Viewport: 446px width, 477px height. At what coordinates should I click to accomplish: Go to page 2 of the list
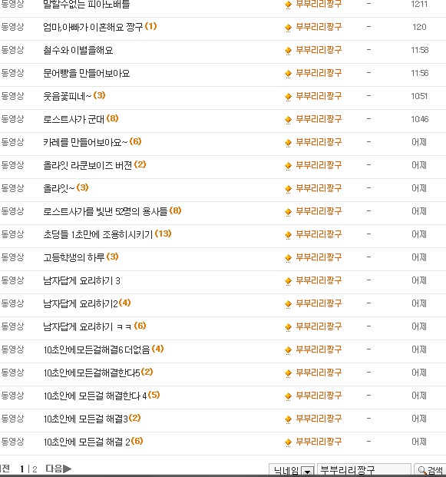point(35,469)
